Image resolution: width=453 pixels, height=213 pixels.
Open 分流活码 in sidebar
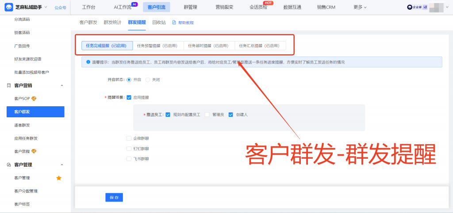point(22,19)
